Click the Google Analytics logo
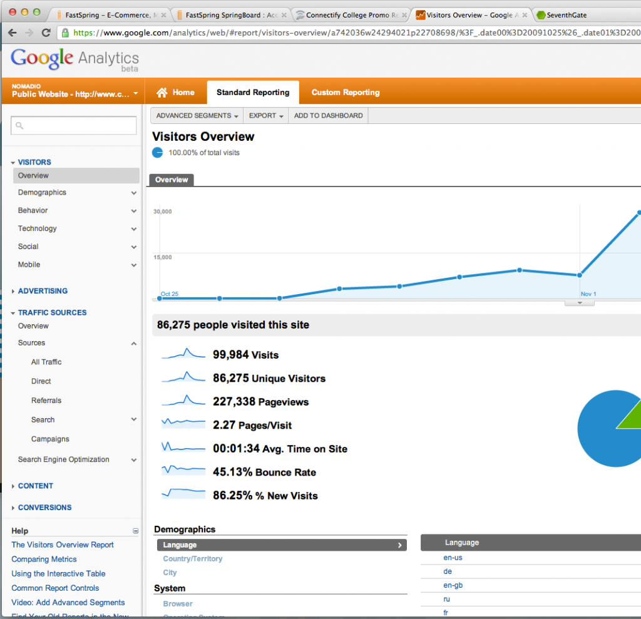Image resolution: width=641 pixels, height=619 pixels. (75, 59)
